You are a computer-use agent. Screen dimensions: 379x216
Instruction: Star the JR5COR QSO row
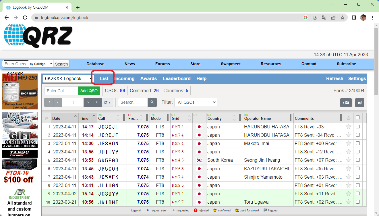click(349, 169)
